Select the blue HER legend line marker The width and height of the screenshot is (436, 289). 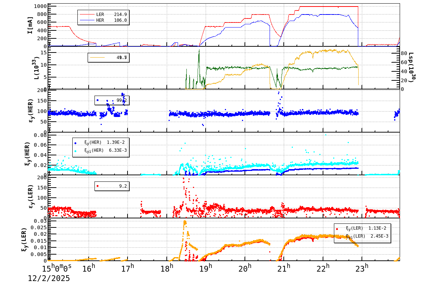pos(87,20)
